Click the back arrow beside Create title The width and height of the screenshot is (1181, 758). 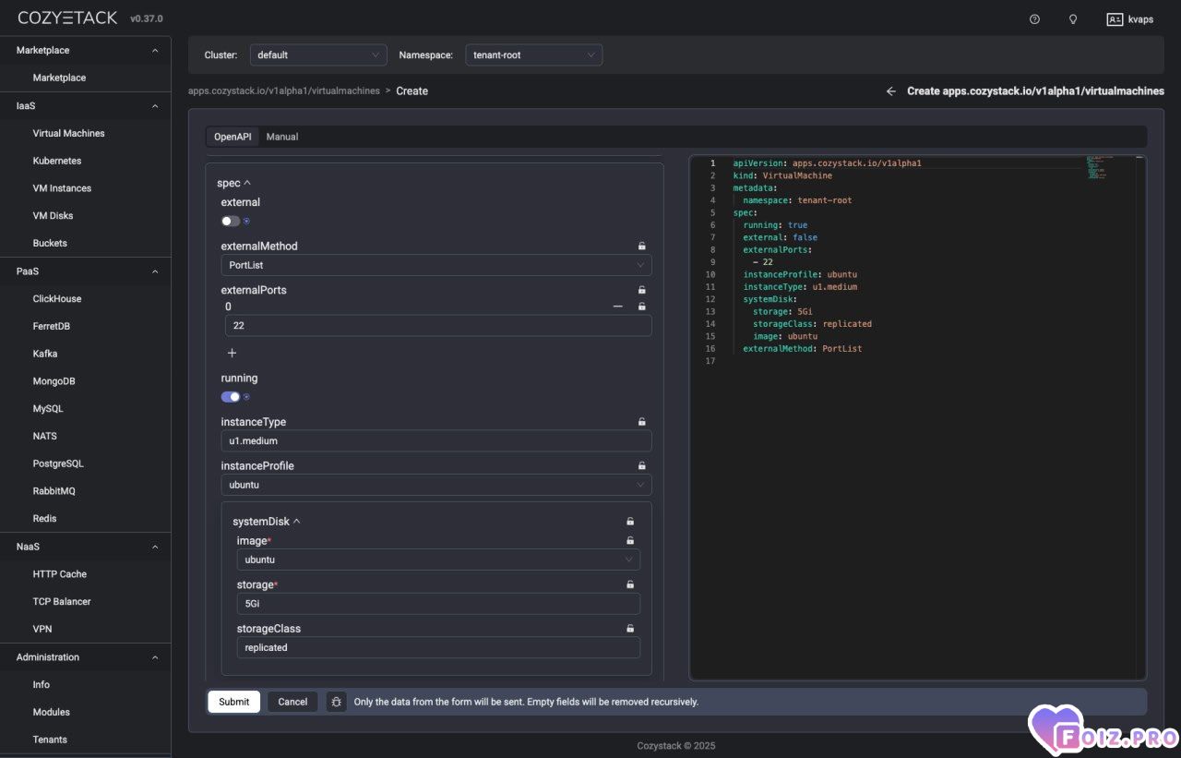click(890, 91)
